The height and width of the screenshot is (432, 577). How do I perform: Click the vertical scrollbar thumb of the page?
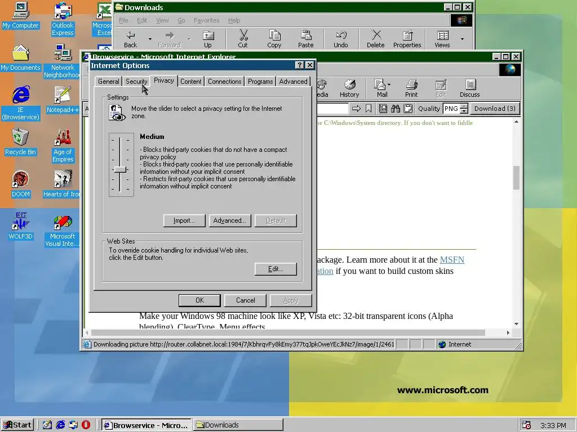point(516,177)
